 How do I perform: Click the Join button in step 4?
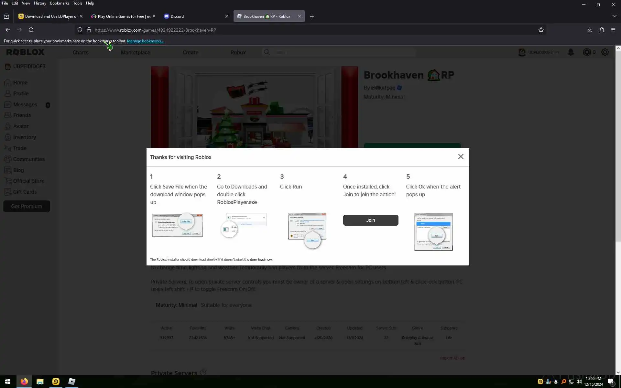coord(370,220)
